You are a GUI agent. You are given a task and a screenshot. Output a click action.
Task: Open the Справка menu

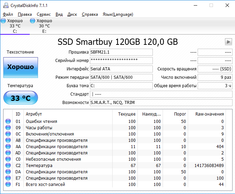coord(90,14)
